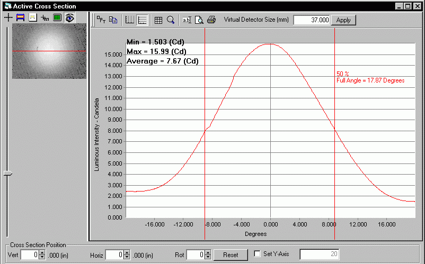Increase the Vert position with up arrow
This screenshot has height=264, width=425.
tap(42, 252)
